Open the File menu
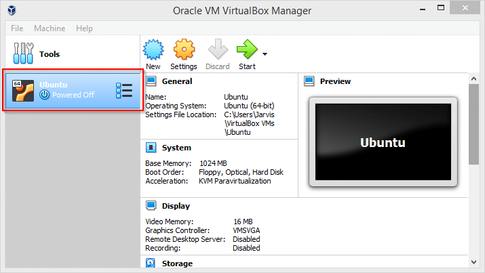485x273 pixels. tap(17, 28)
